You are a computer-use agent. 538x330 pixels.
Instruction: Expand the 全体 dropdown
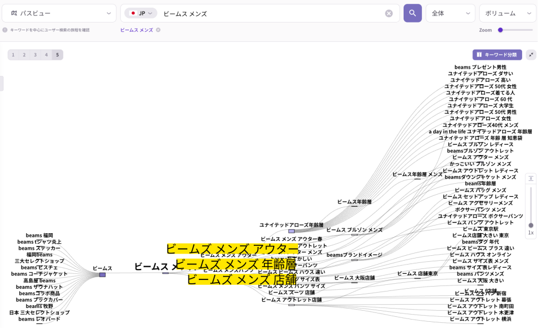[450, 13]
